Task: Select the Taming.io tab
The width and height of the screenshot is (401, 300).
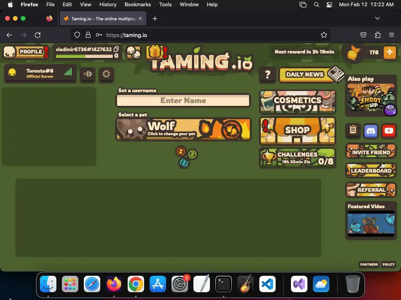Action: [103, 19]
